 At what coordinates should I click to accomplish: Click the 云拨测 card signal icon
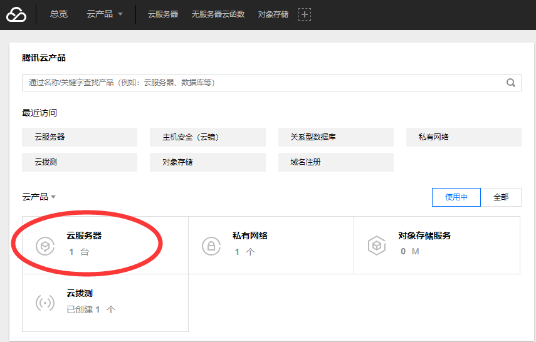(x=45, y=303)
